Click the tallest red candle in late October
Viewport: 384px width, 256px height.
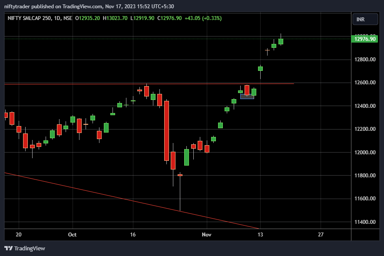[166, 131]
